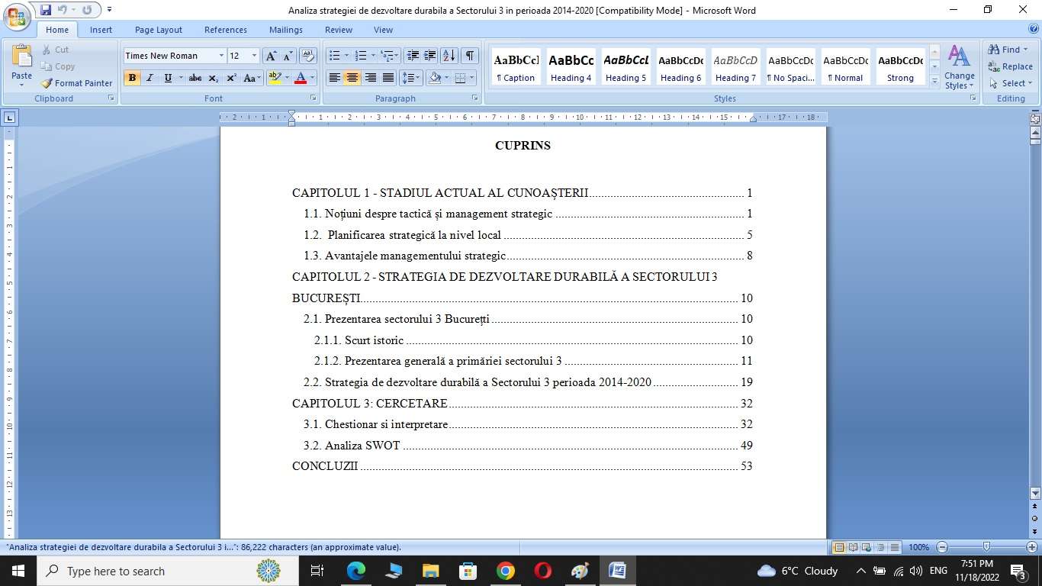Open the Page Layout tab
The image size is (1042, 586).
pyautogui.click(x=159, y=30)
